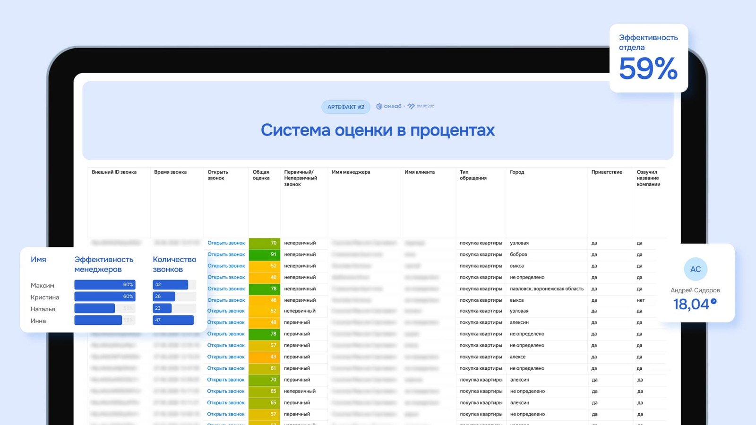The width and height of the screenshot is (756, 425).
Task: Open call link in row scored 43
Action: (x=226, y=357)
